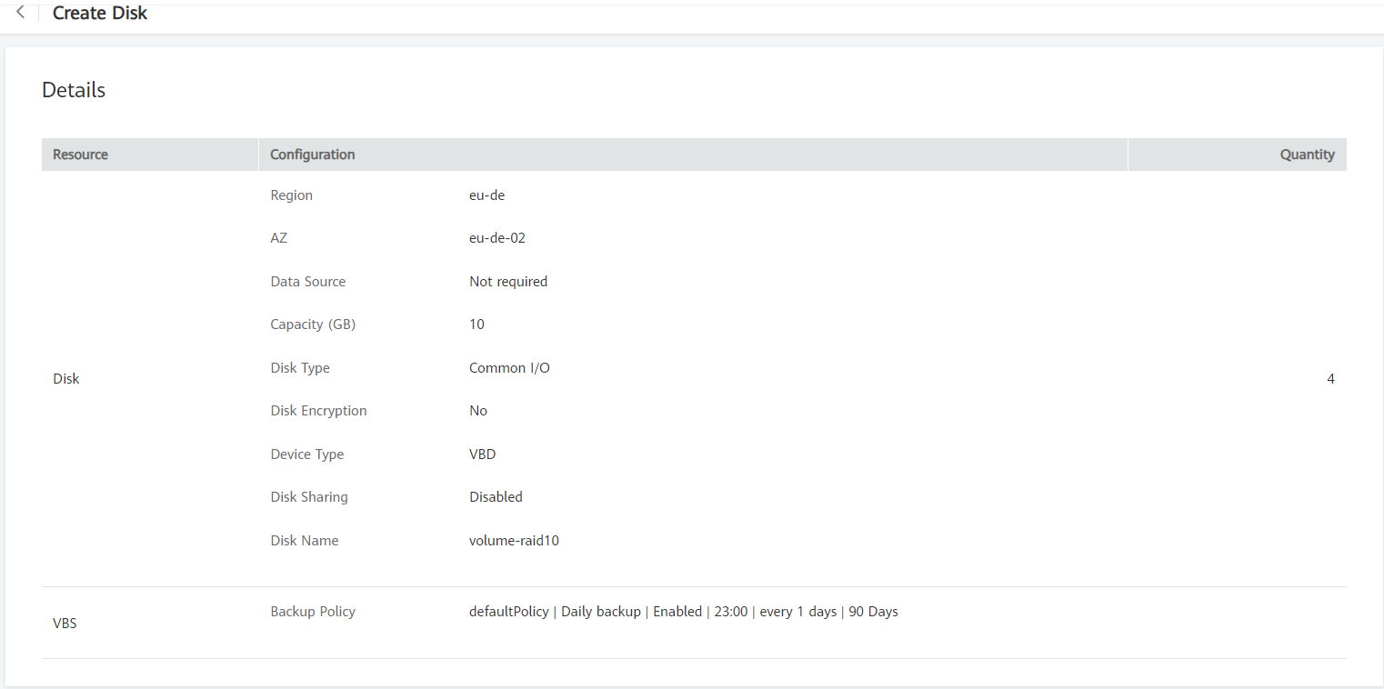Click the Quantity column header
Image resolution: width=1384 pixels, height=689 pixels.
click(1307, 154)
